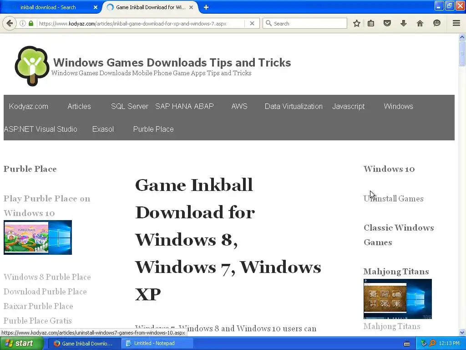This screenshot has width=466, height=350.
Task: Click the green tray icon beside the magnifier
Action: click(424, 344)
